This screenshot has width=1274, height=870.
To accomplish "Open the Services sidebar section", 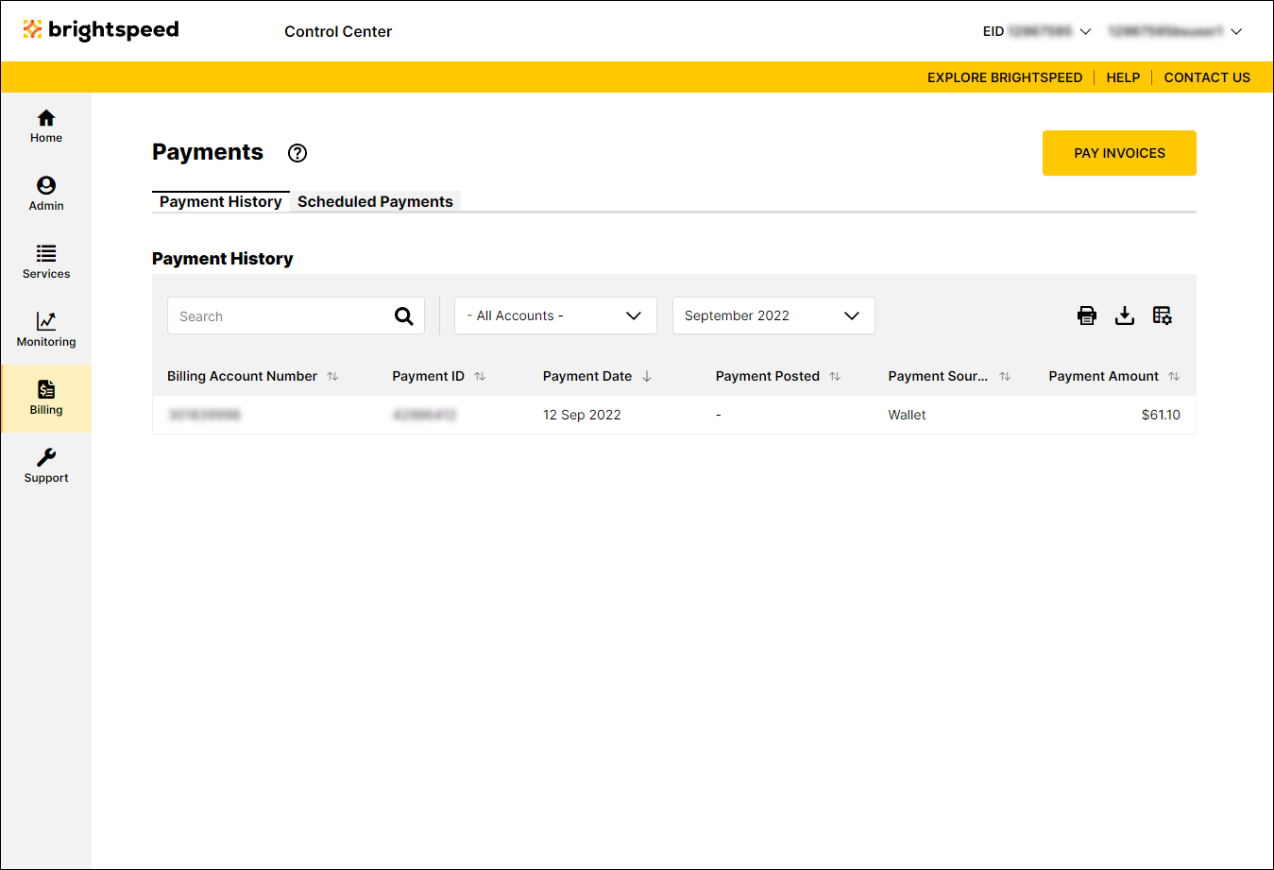I will 46,263.
